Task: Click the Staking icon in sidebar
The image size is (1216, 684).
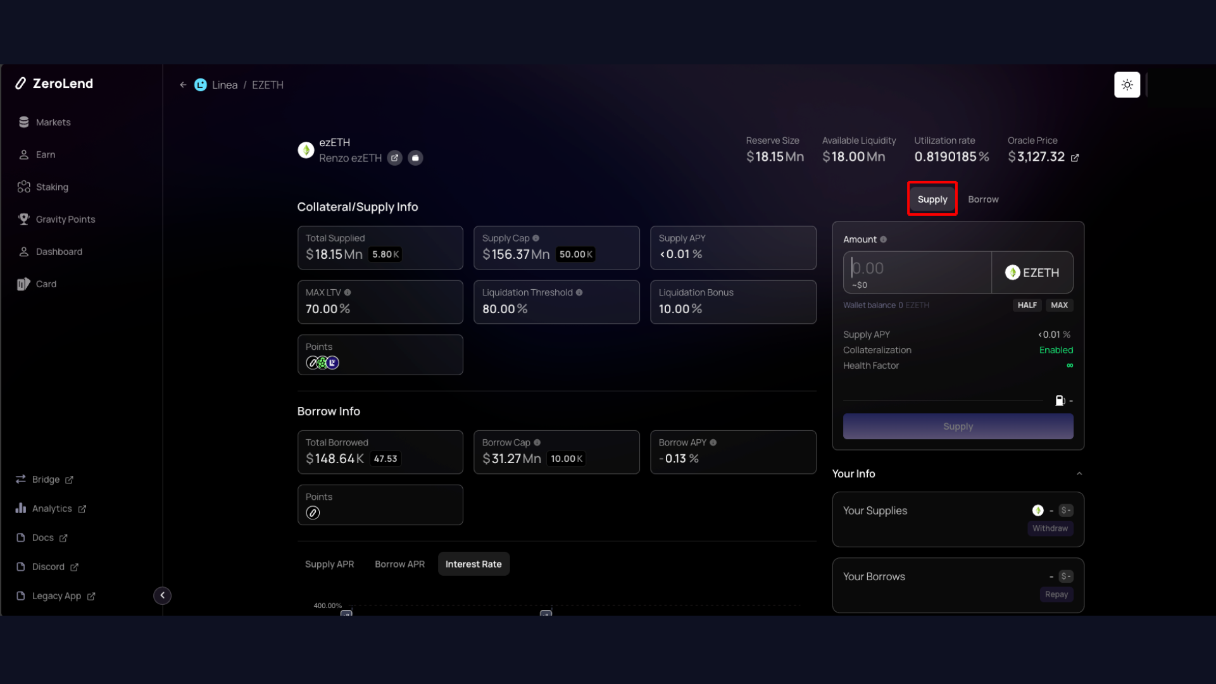Action: point(24,187)
